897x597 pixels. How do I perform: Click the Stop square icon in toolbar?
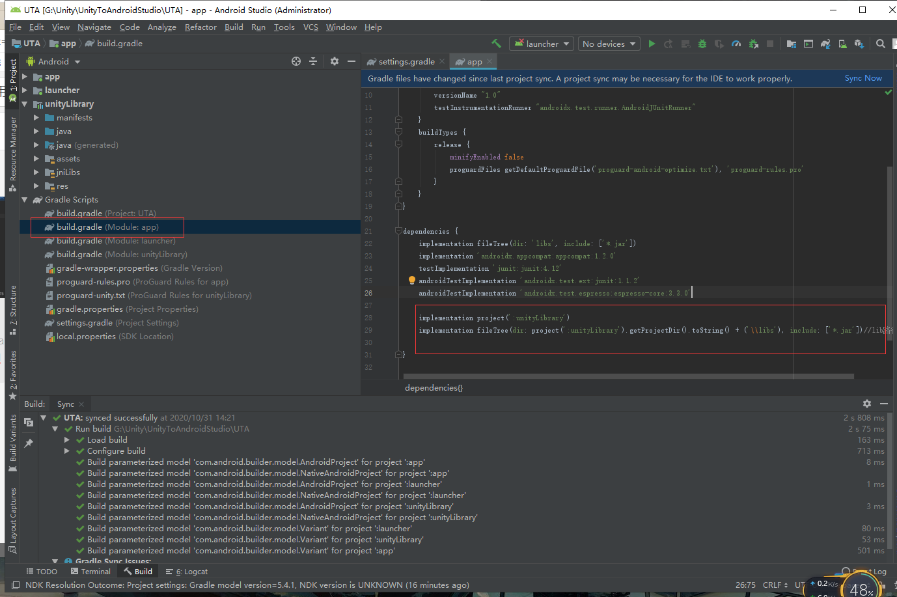770,44
